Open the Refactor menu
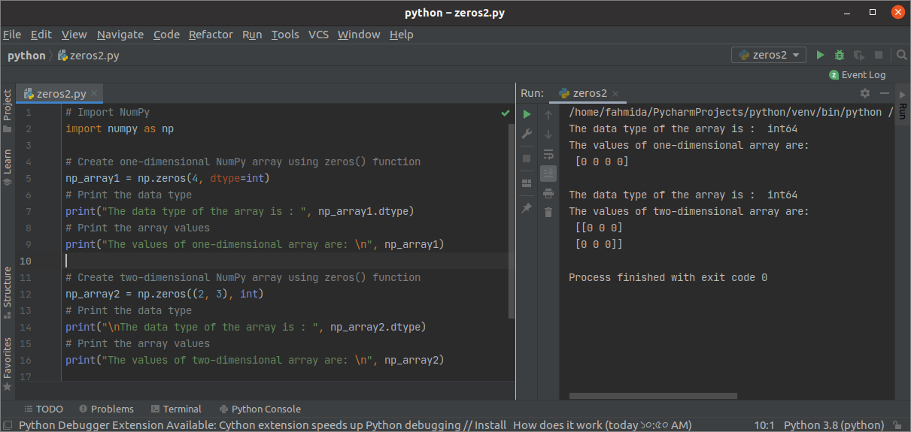The image size is (911, 432). pyautogui.click(x=211, y=35)
